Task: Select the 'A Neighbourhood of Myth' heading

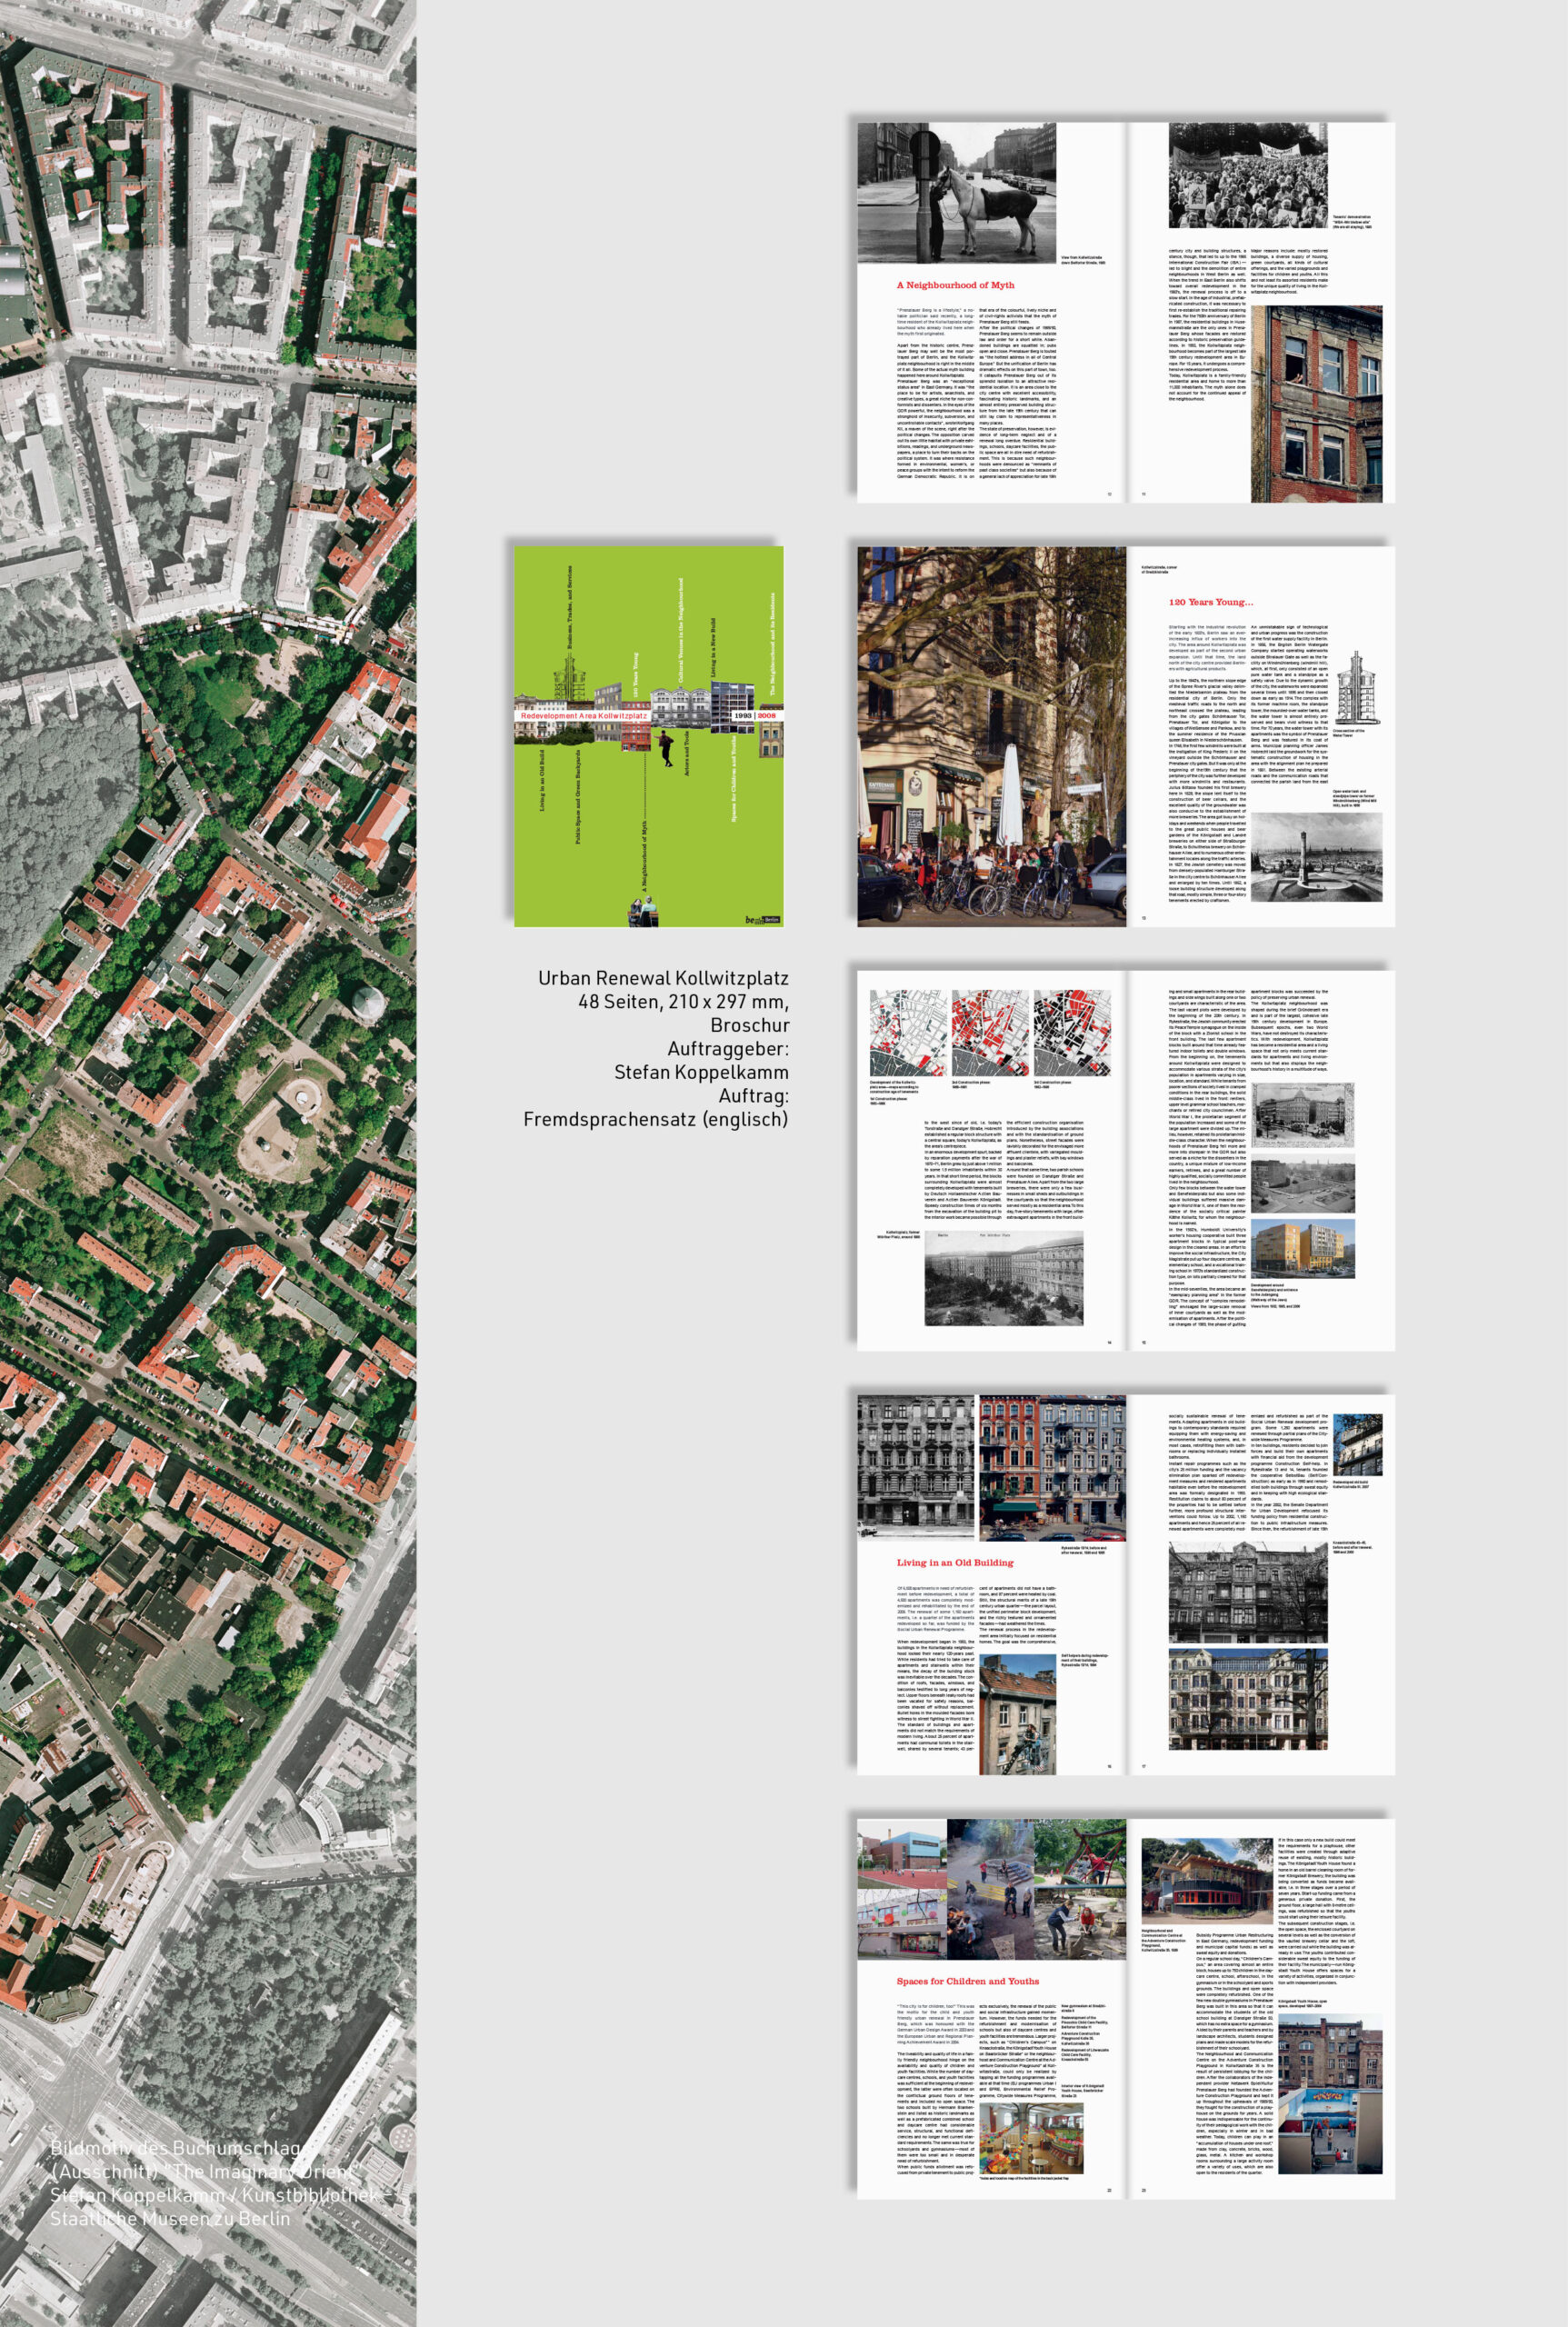Action: 954,285
